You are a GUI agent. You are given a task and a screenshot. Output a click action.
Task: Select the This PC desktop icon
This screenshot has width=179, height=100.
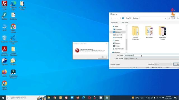(4, 27)
